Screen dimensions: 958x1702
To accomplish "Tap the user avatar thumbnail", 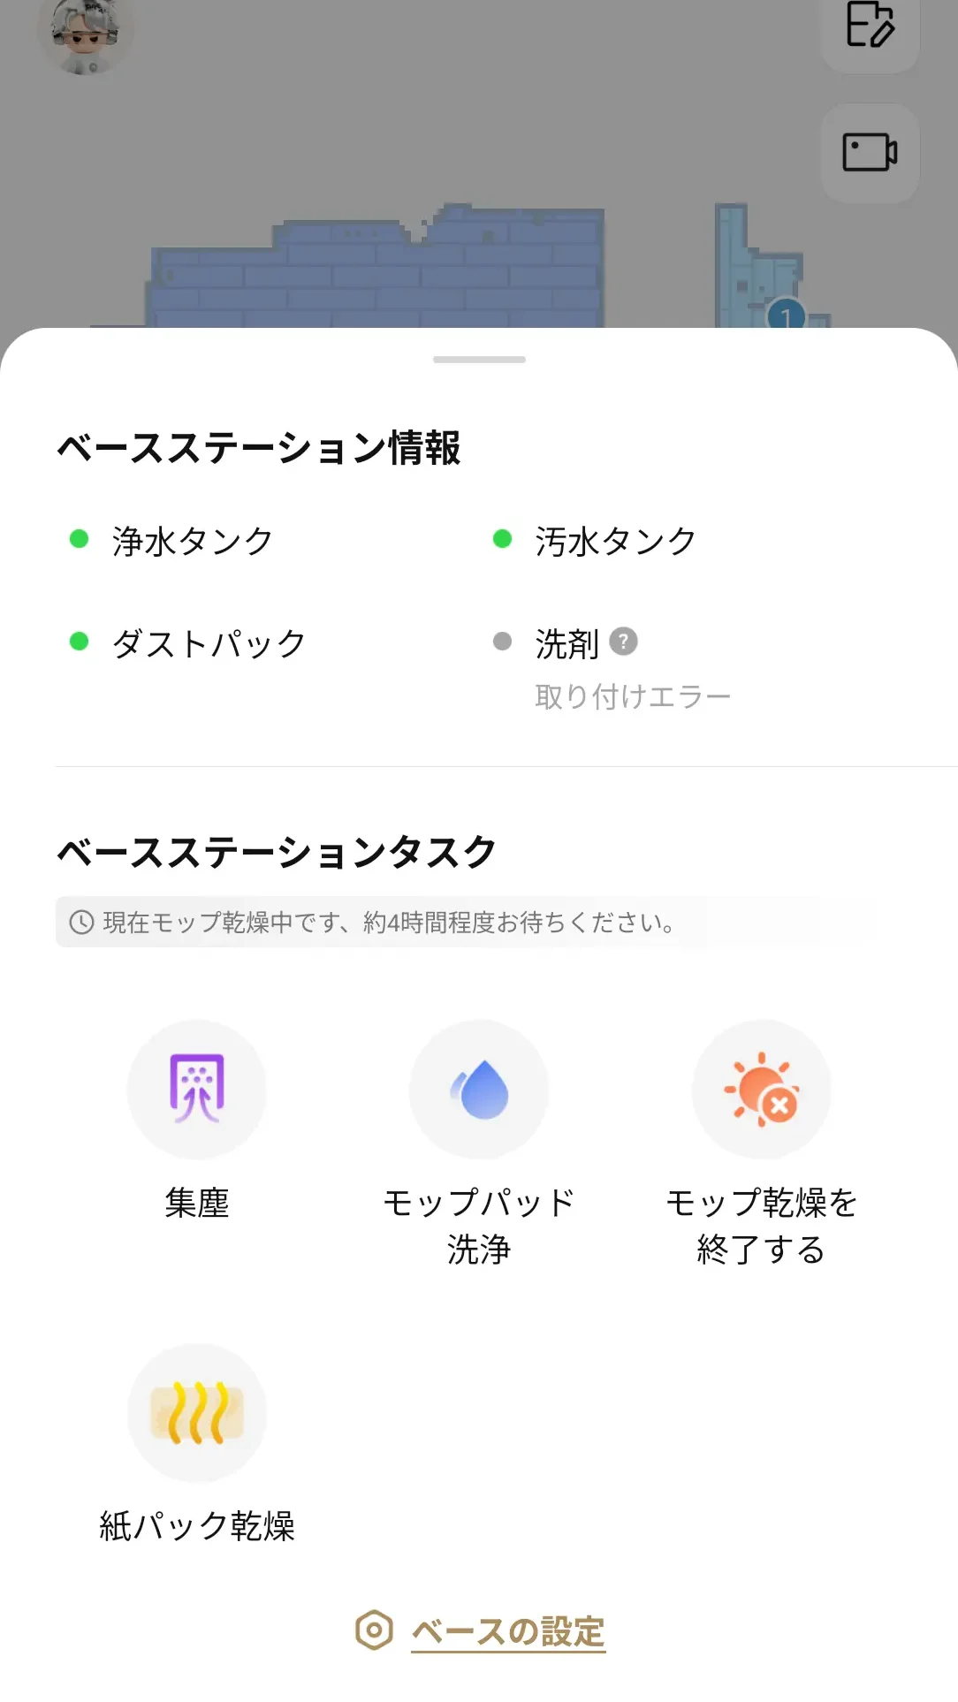I will [x=85, y=34].
